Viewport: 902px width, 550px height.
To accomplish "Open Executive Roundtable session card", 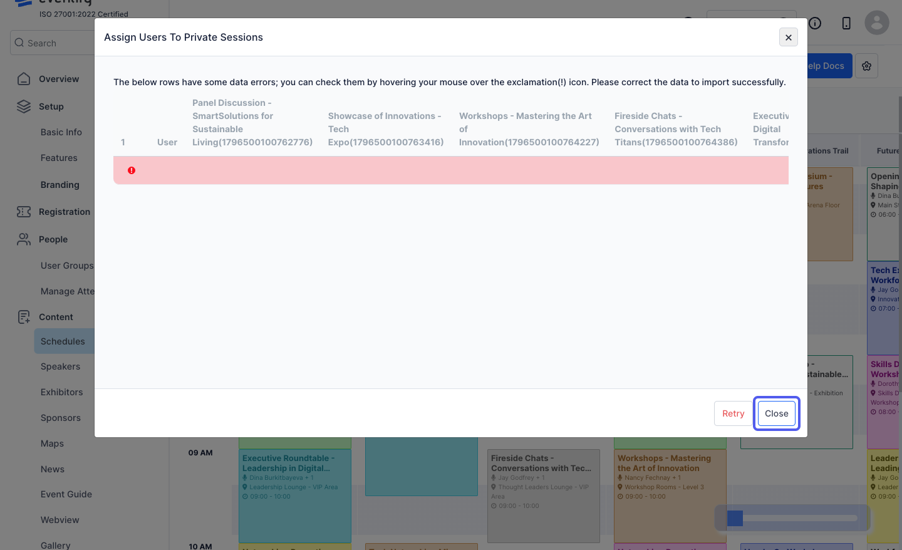I will click(295, 496).
